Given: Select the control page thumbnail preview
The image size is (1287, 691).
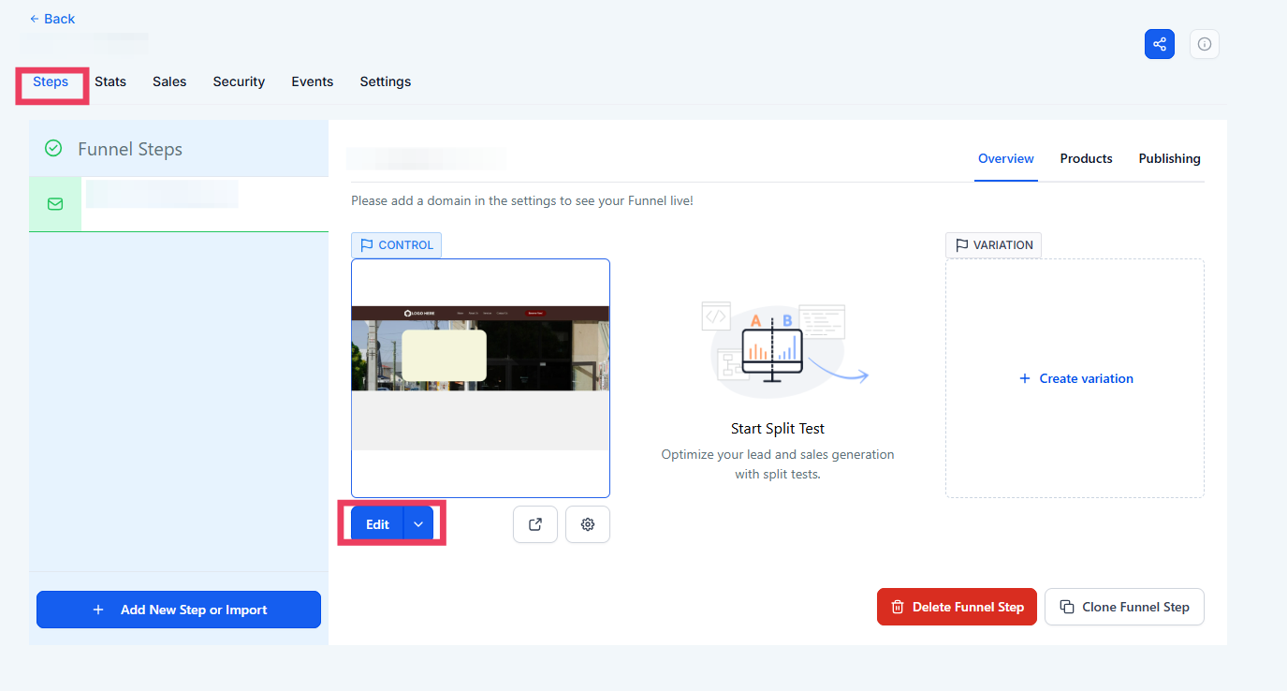Looking at the screenshot, I should [x=480, y=377].
